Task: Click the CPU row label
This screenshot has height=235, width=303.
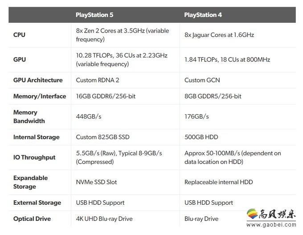Action: click(x=19, y=35)
